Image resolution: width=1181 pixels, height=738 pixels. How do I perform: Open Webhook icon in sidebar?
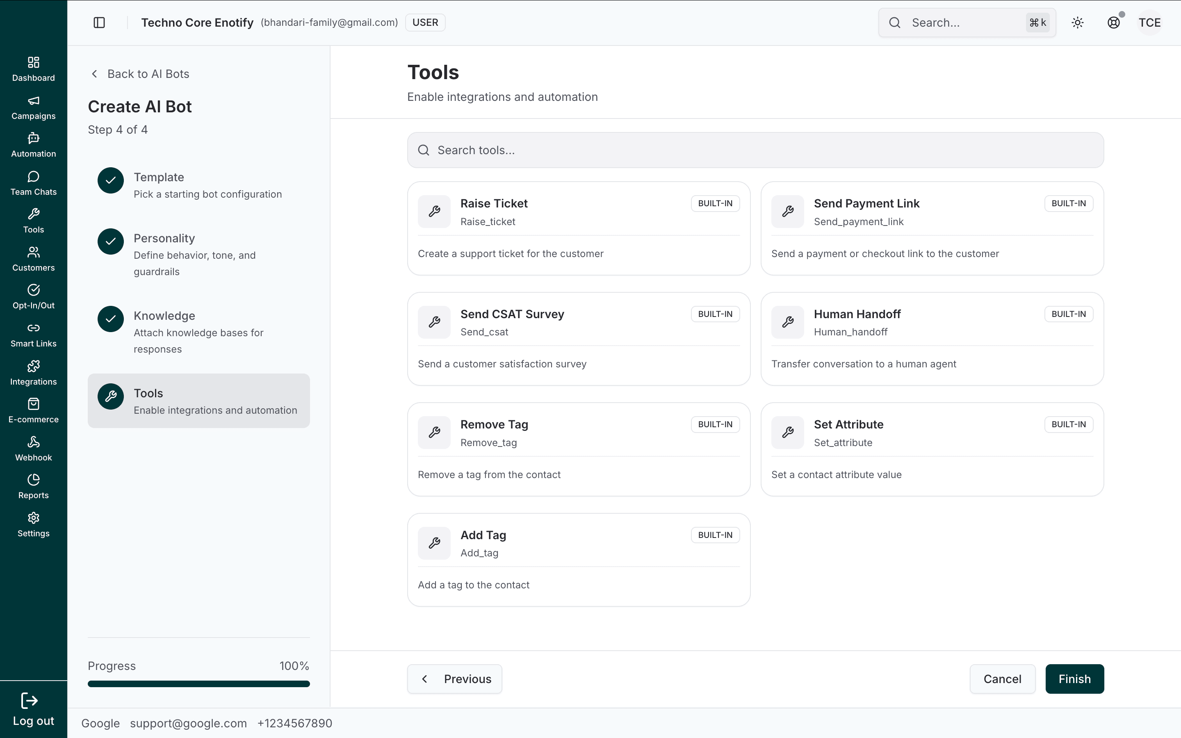(x=33, y=442)
